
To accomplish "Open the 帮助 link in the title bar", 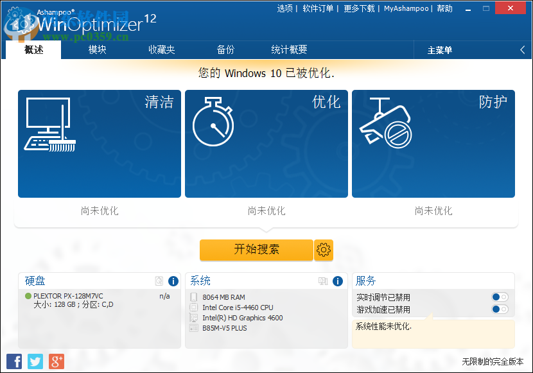I will click(444, 8).
